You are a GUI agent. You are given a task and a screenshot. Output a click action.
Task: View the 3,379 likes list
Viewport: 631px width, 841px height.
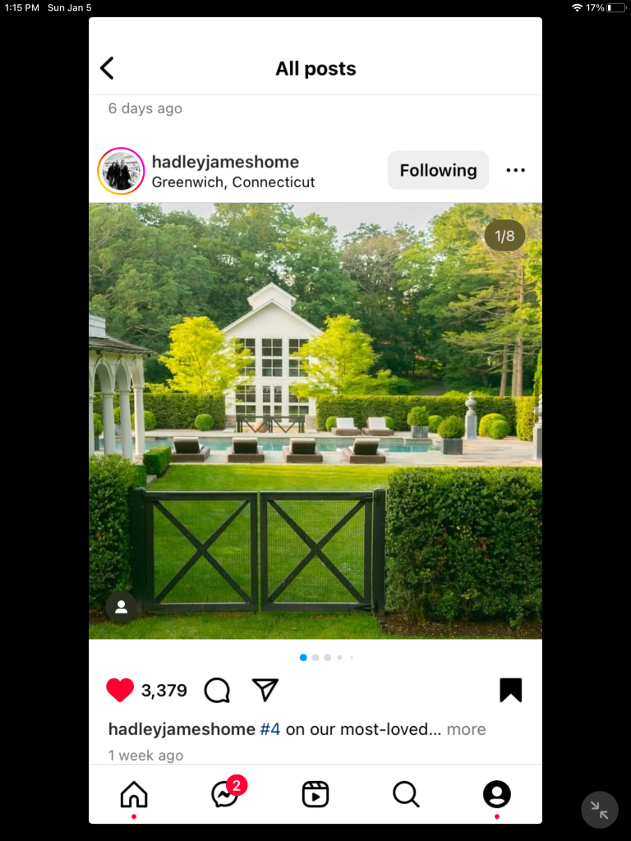coord(164,690)
